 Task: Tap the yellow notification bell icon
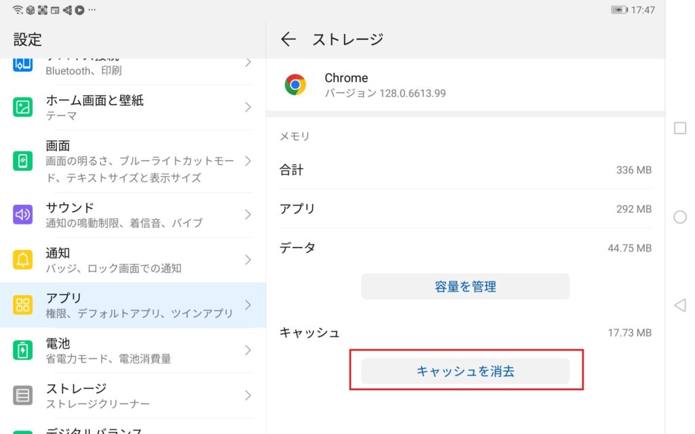(x=22, y=260)
